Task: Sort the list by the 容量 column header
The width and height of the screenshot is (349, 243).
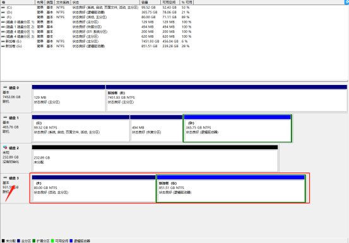Action: pos(150,3)
